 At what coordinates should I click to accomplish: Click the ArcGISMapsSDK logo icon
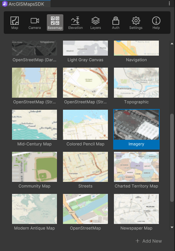pos(5,4)
